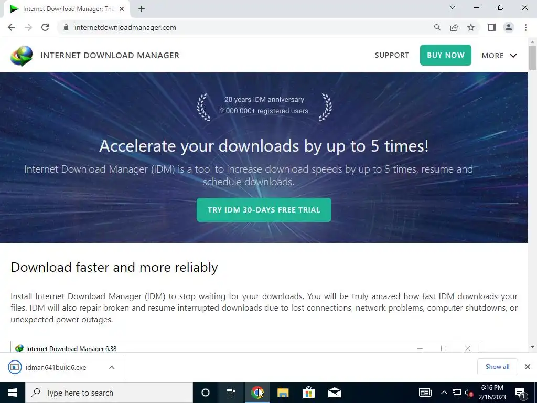Screen dimensions: 537x403
Task: Click the padlock site info icon
Action: (66, 27)
